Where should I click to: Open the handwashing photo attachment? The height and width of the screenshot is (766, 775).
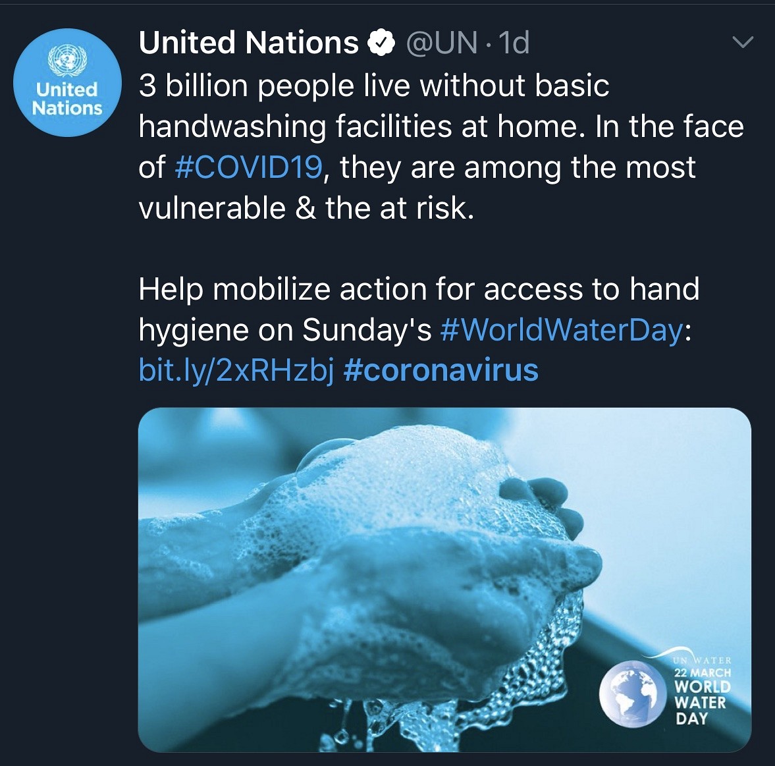click(x=444, y=580)
